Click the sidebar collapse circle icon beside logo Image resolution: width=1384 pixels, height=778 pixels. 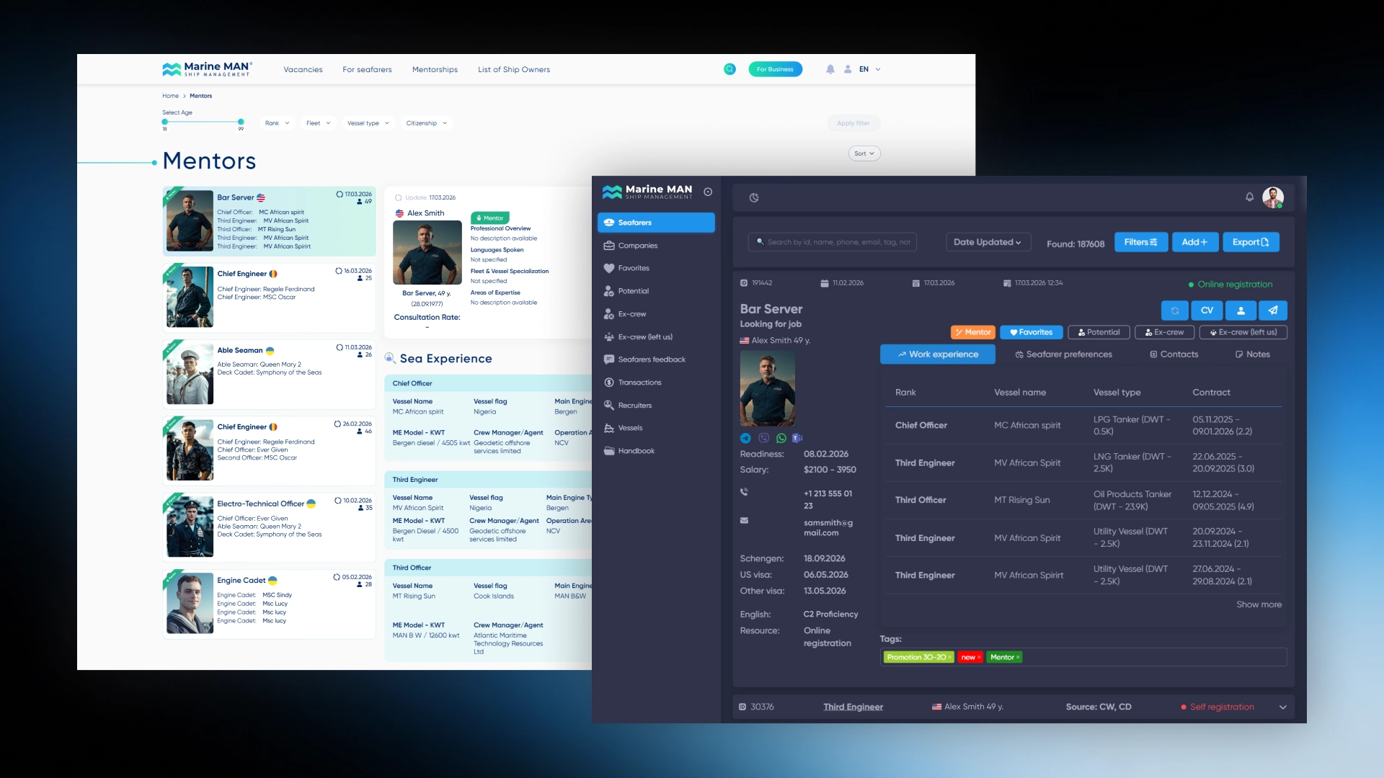(708, 192)
